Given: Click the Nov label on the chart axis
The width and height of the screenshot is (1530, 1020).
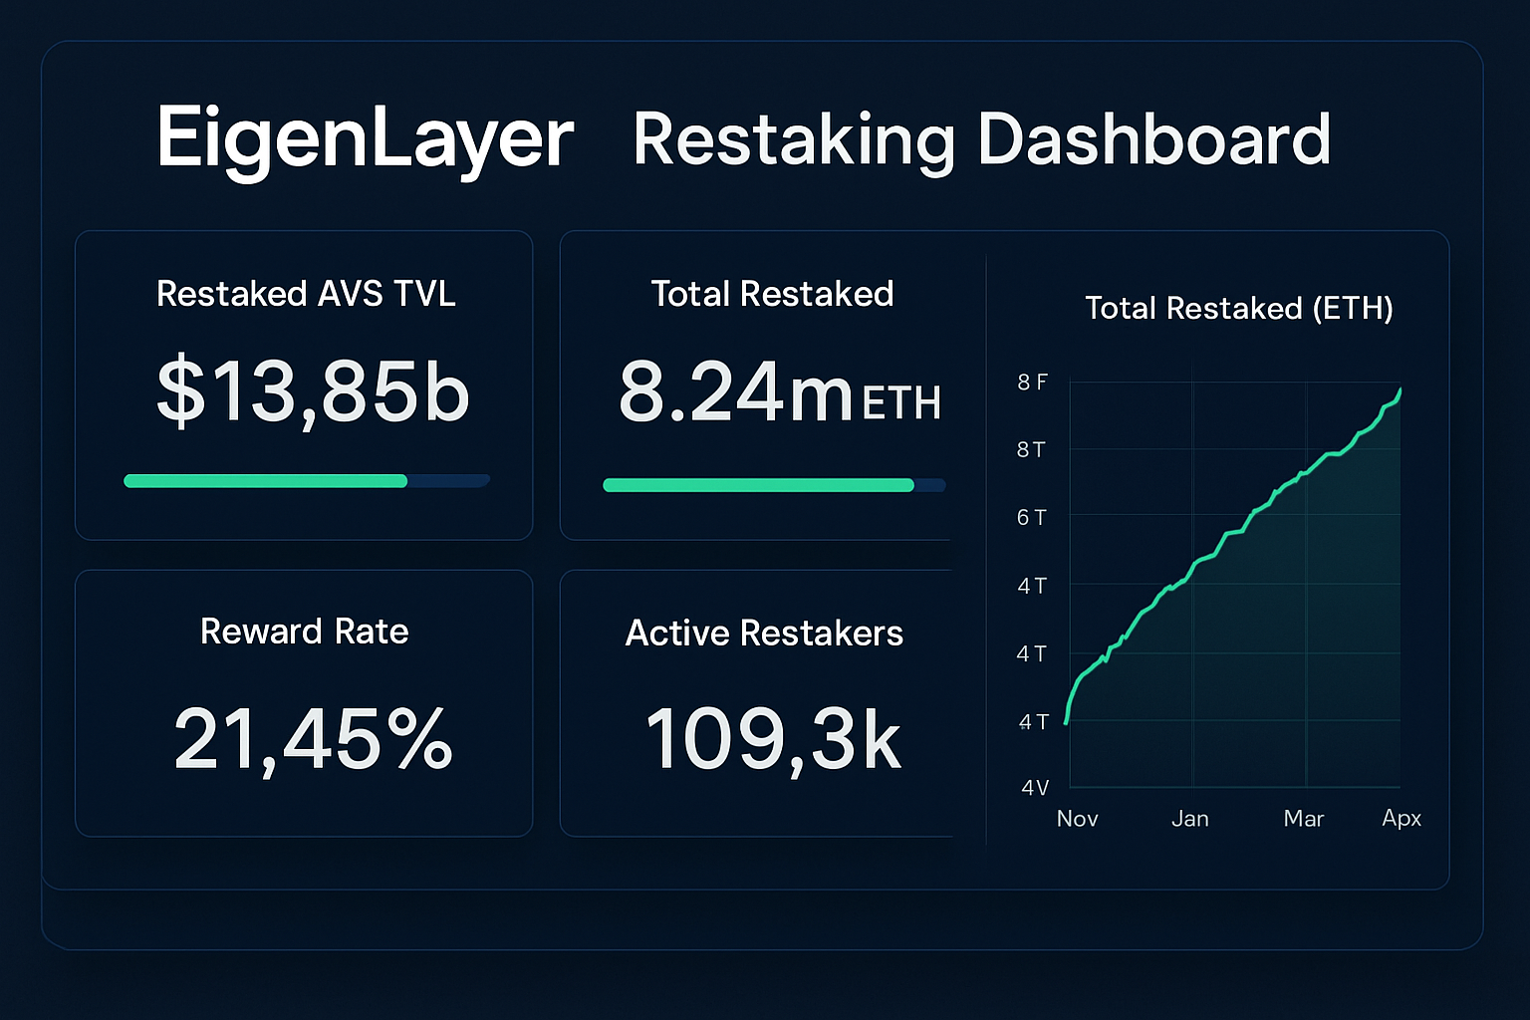Looking at the screenshot, I should [1077, 818].
